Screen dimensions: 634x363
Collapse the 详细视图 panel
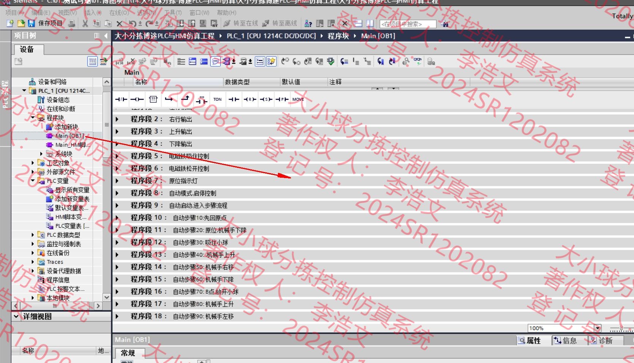16,316
